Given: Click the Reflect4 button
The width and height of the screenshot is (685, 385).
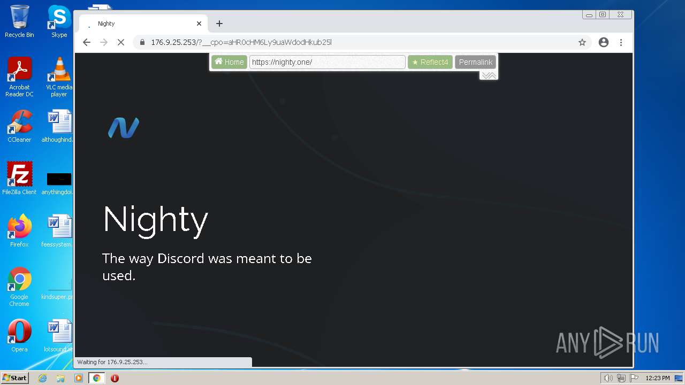Looking at the screenshot, I should [430, 62].
